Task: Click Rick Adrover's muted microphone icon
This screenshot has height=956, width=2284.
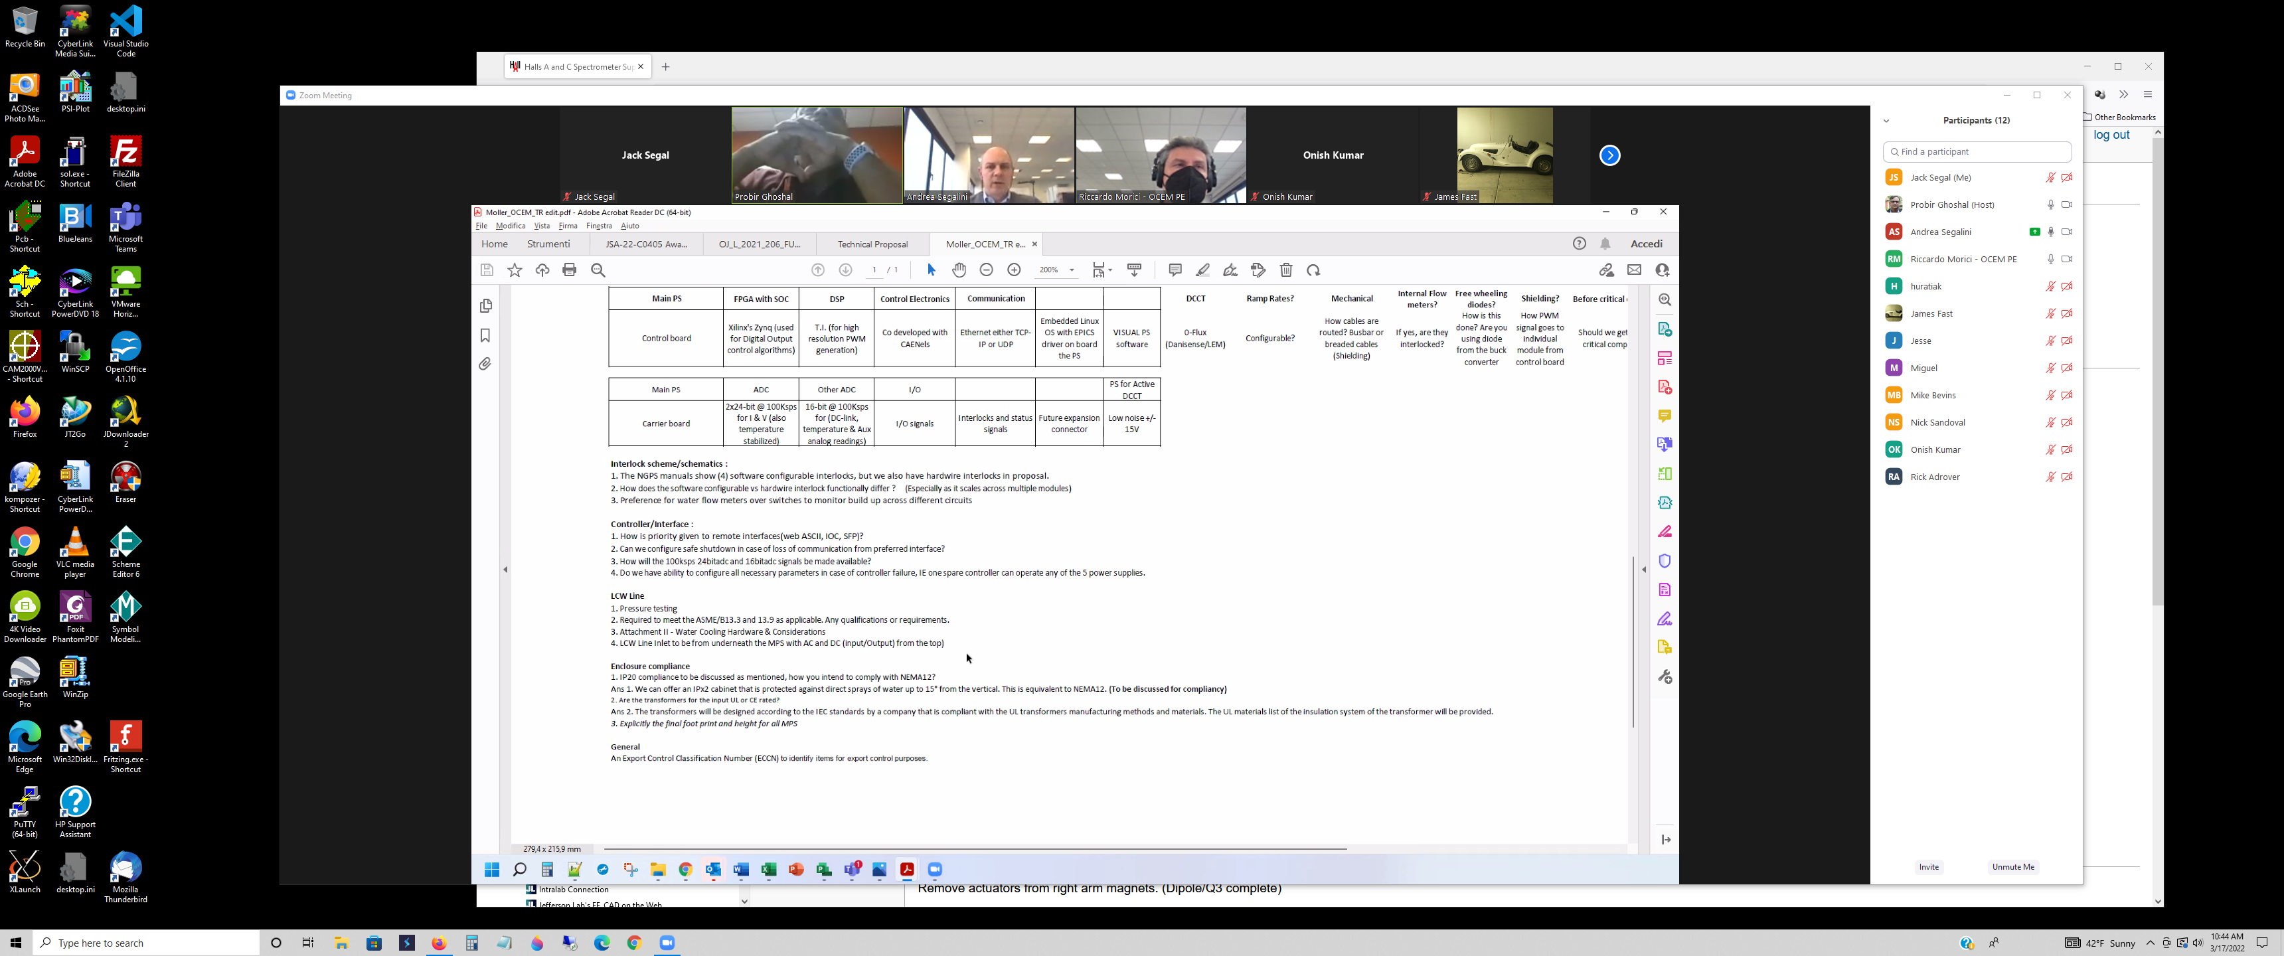Action: [x=2050, y=477]
